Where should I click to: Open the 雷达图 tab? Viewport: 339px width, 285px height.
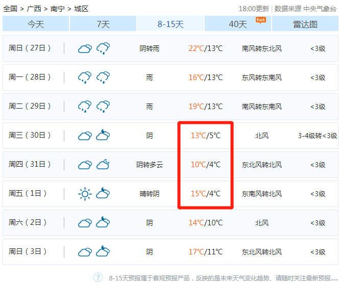click(305, 24)
